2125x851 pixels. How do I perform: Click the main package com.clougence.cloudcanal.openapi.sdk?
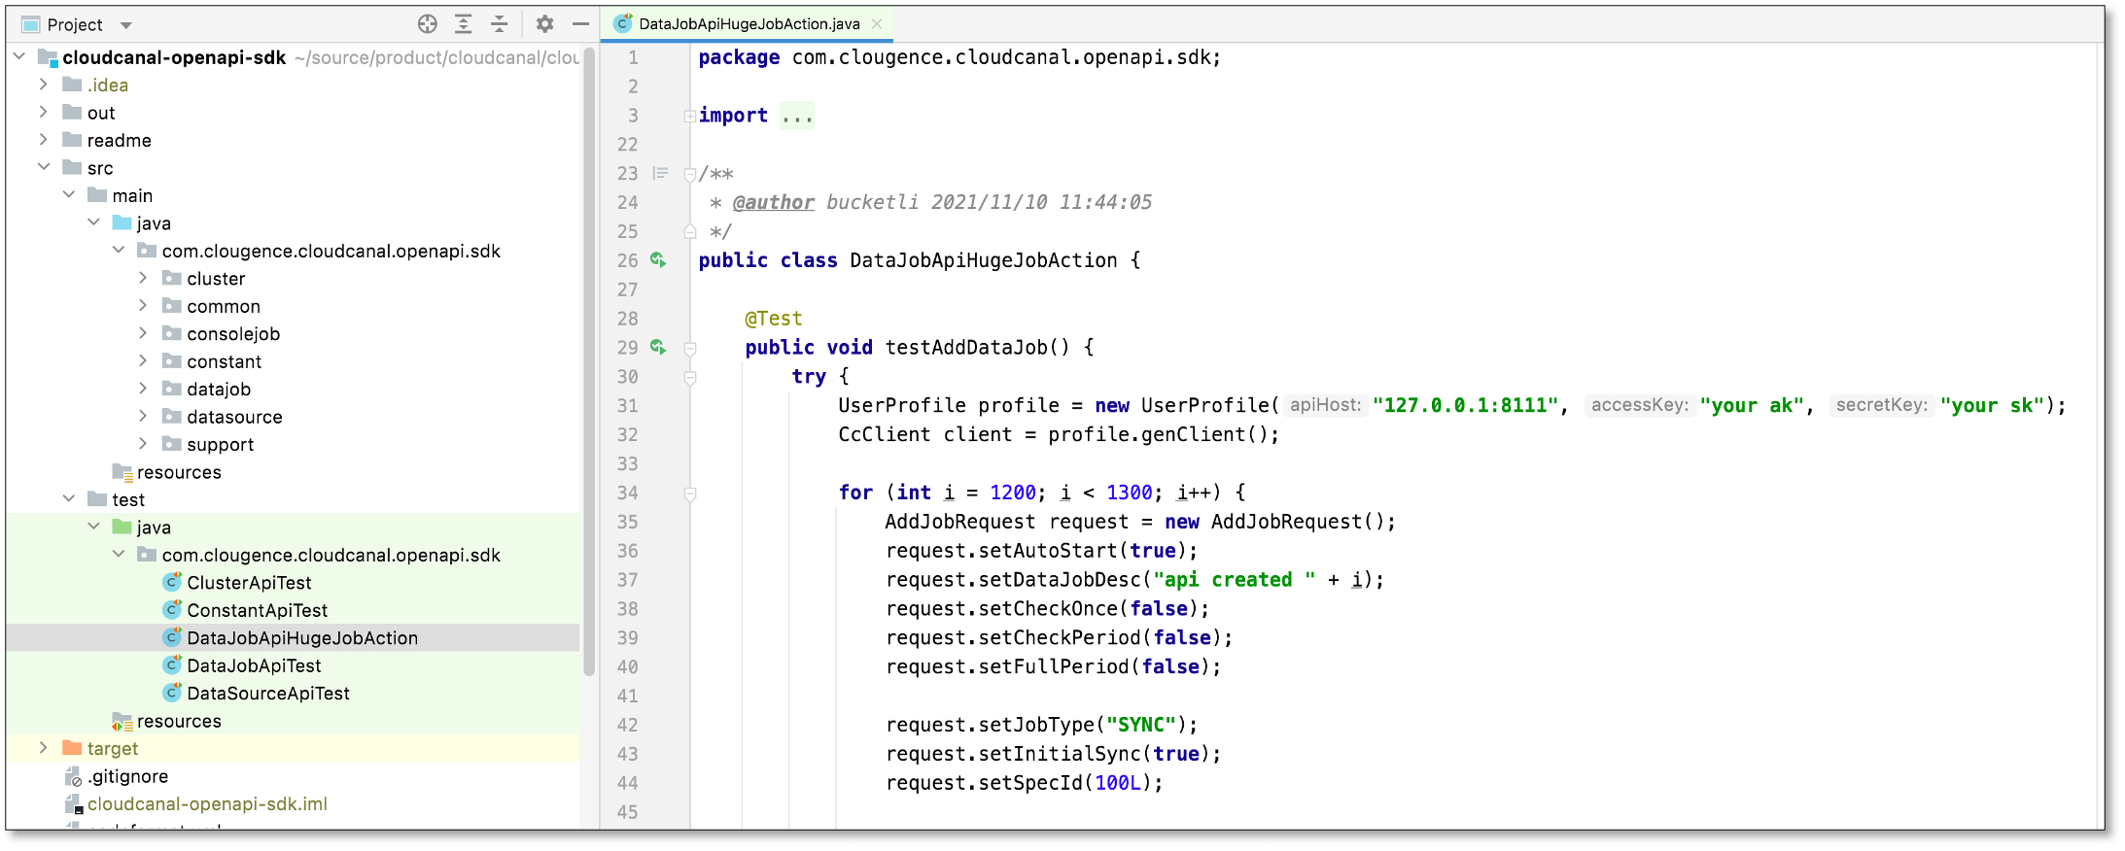coord(331,251)
